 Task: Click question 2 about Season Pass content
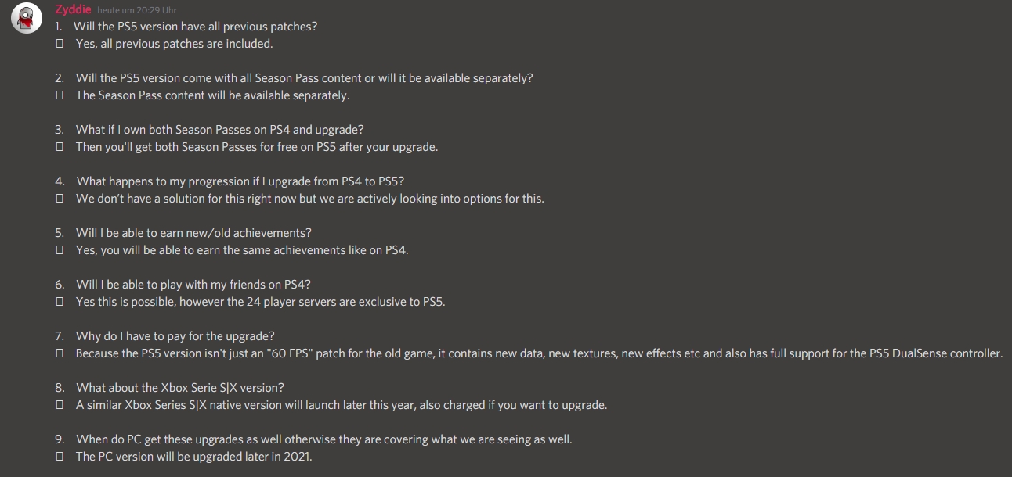pyautogui.click(x=304, y=78)
